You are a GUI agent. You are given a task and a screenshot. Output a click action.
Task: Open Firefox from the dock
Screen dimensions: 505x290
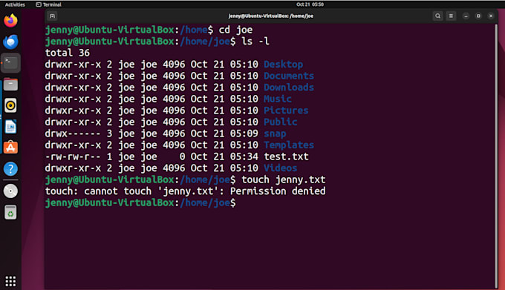click(x=10, y=20)
